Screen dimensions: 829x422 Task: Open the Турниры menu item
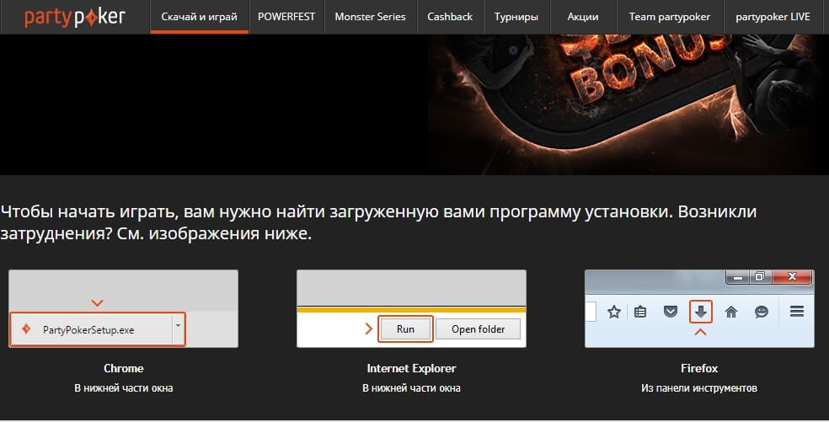516,17
